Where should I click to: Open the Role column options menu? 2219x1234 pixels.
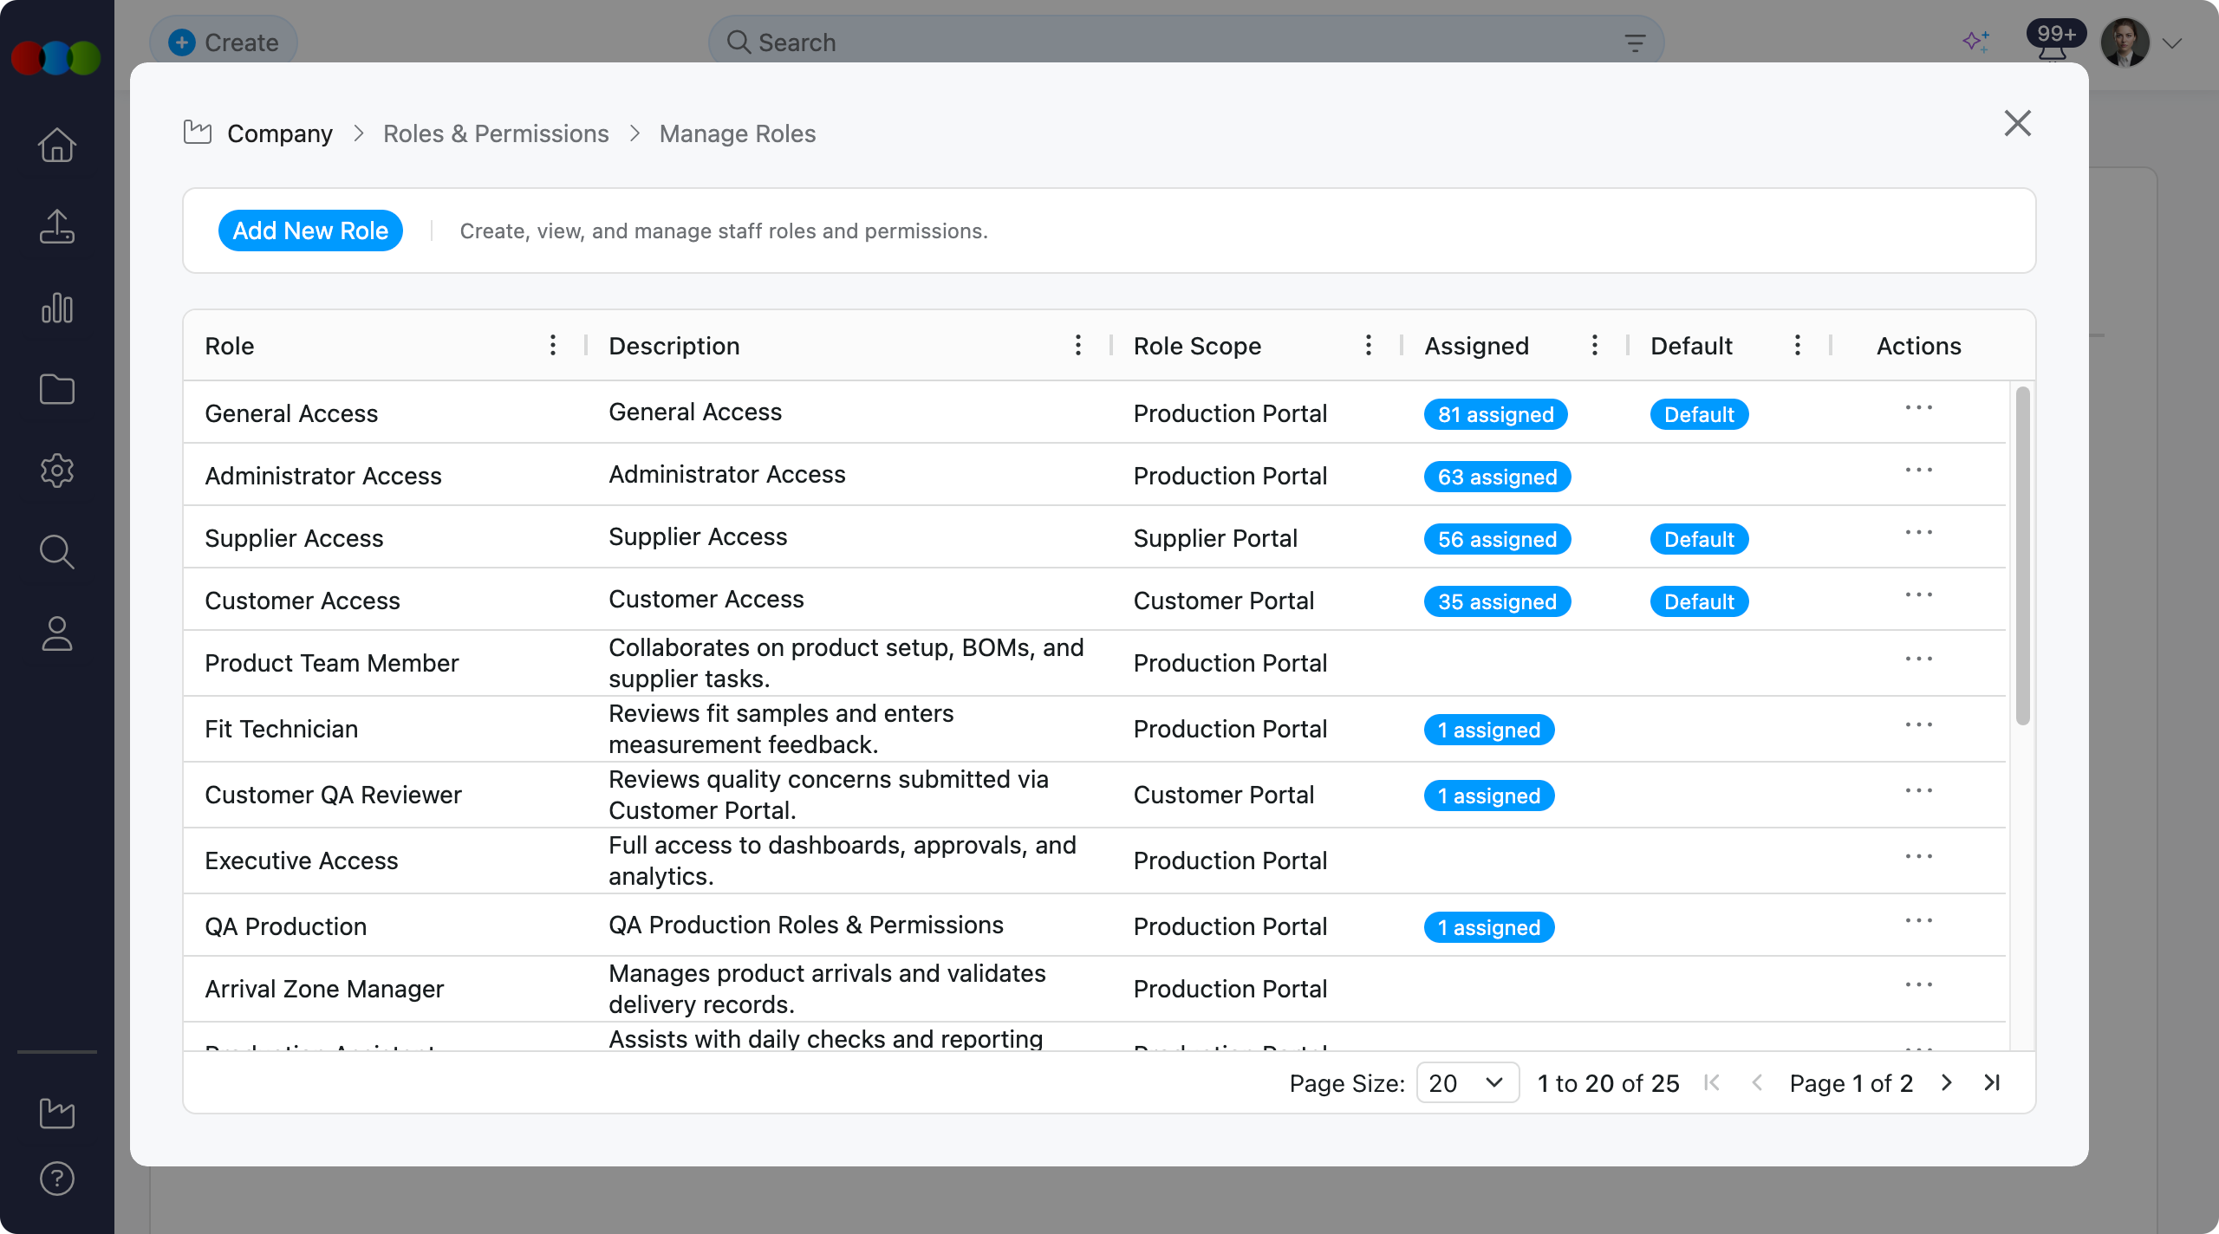[553, 345]
